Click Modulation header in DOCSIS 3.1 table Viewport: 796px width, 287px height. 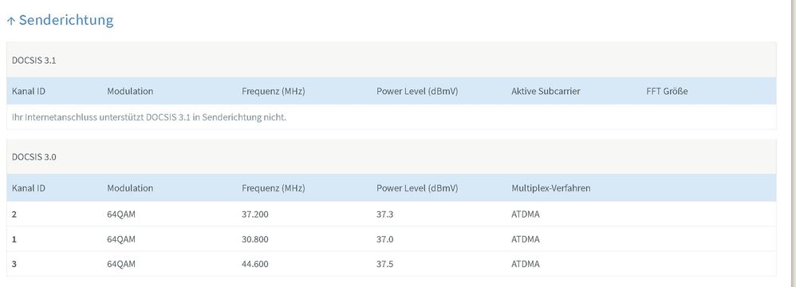130,91
